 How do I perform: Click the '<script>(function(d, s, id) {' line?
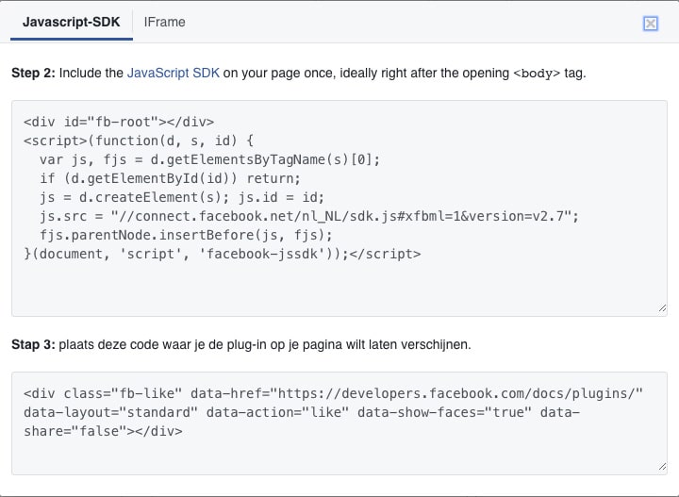pyautogui.click(x=139, y=141)
